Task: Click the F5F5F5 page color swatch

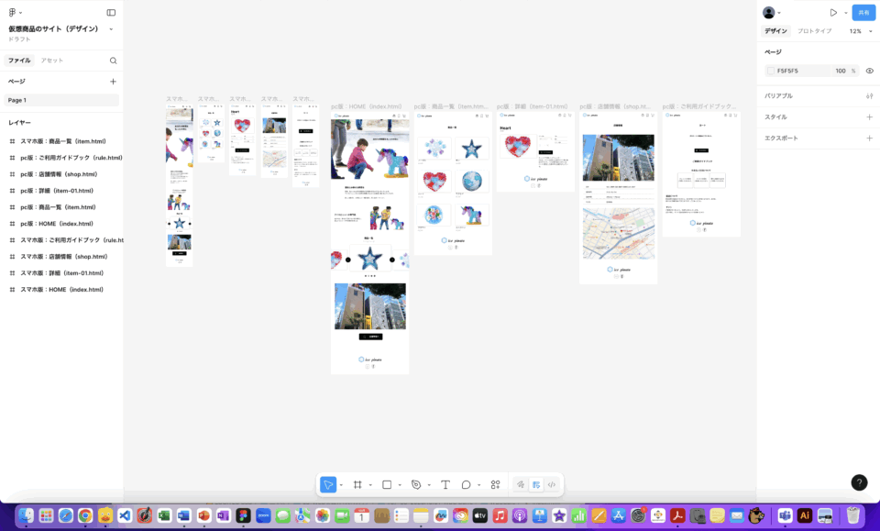Action: coord(770,71)
